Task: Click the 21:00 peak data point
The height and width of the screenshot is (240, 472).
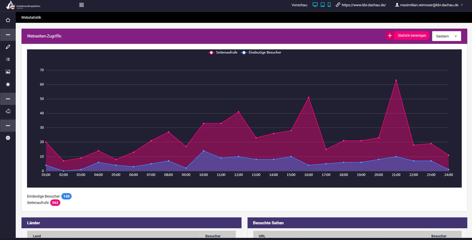Action: (x=396, y=80)
